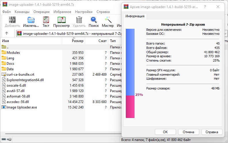Image resolution: width=228 pixels, height=143 pixels.
Task: Sort by the Сжат column header
Action: pos(96,41)
